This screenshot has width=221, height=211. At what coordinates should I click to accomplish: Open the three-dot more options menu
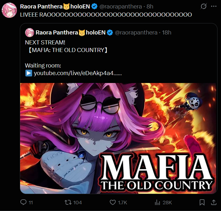pos(213,6)
